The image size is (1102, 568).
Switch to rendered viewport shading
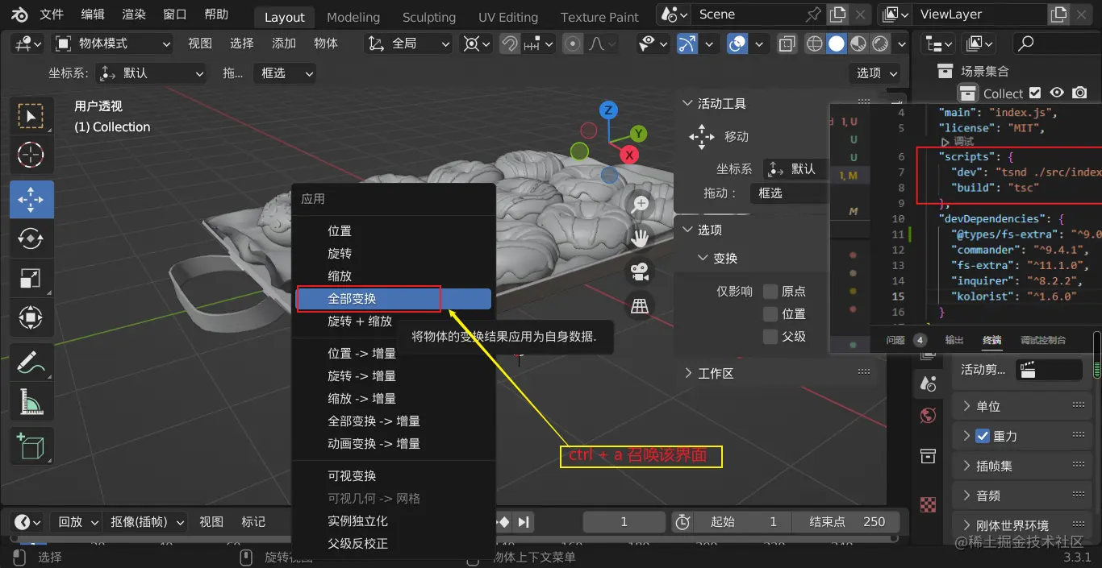coord(880,44)
